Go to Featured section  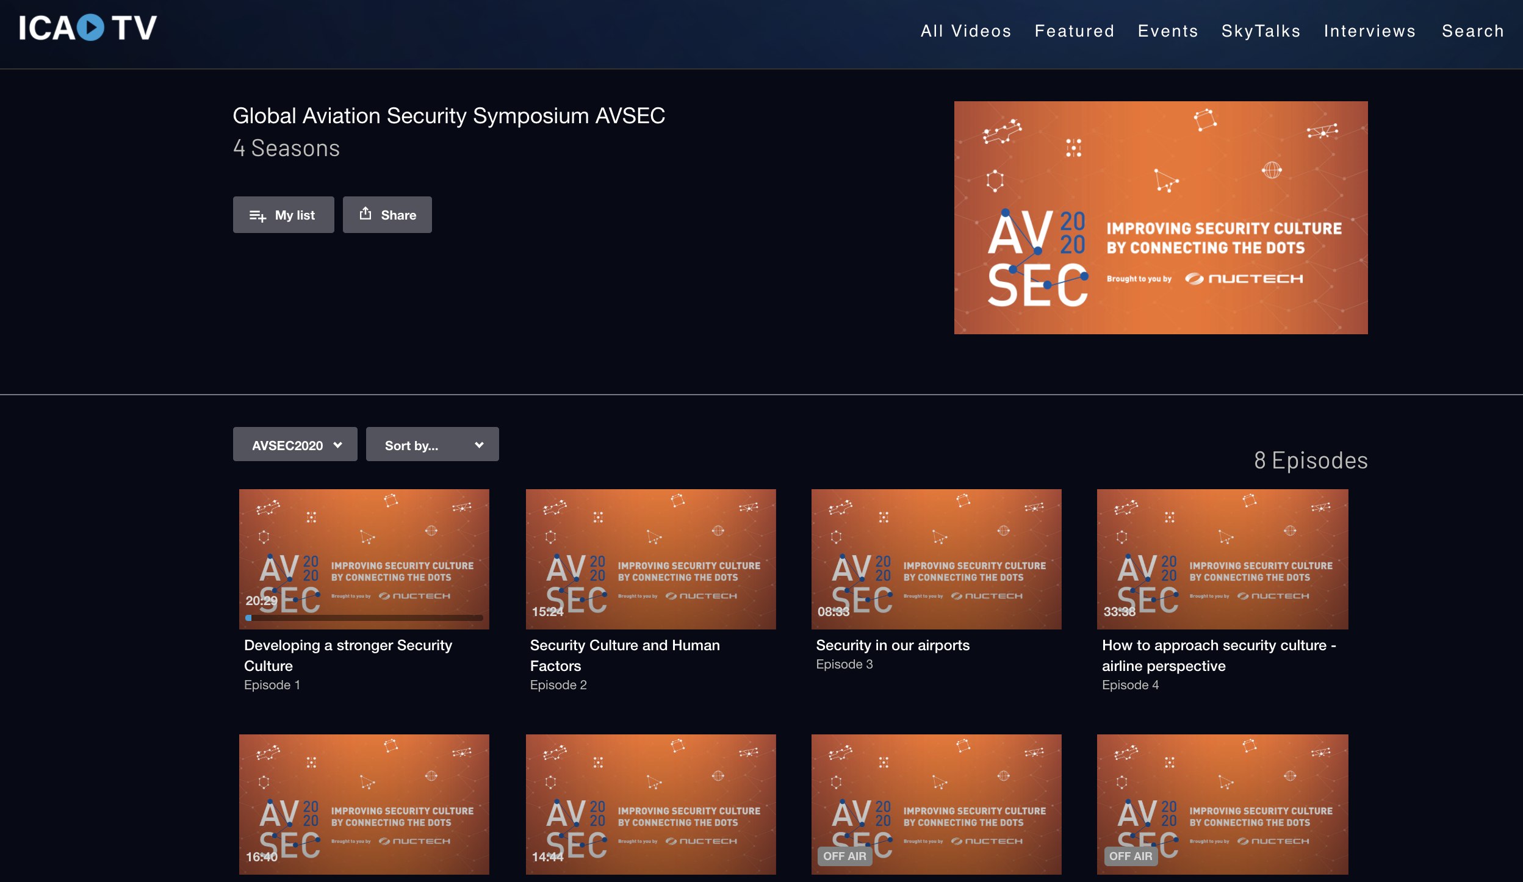[1075, 31]
